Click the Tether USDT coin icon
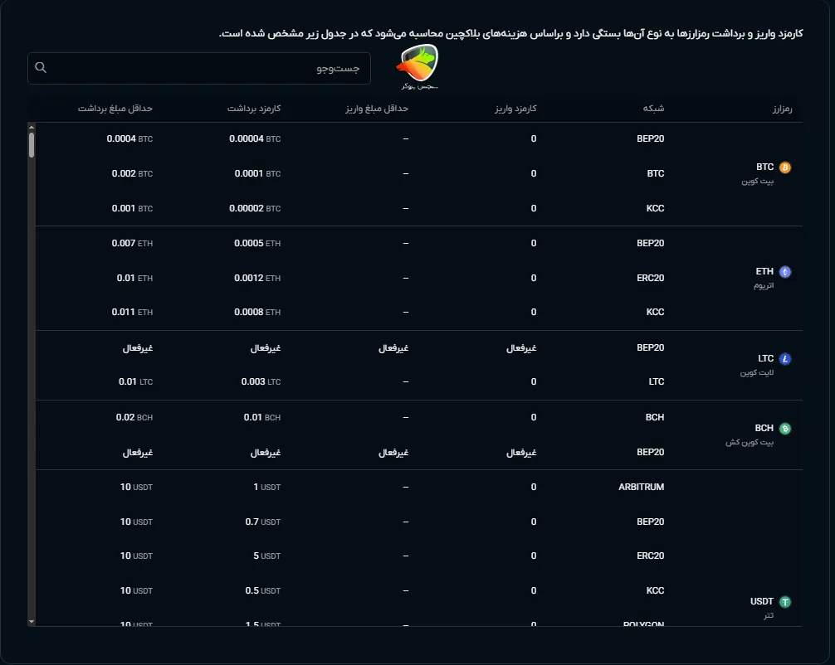Image resolution: width=835 pixels, height=665 pixels. click(785, 602)
